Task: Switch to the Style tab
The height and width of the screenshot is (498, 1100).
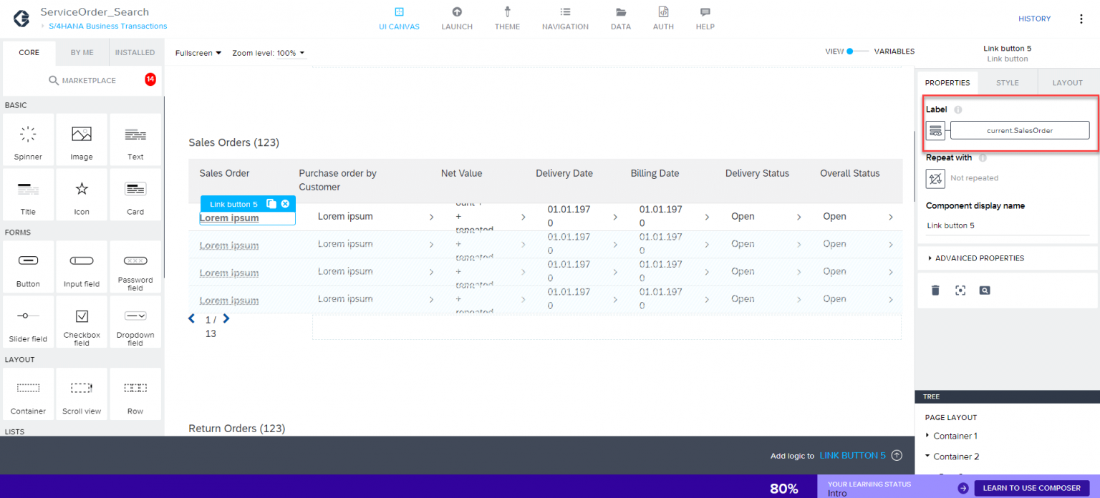Action: click(x=1007, y=82)
